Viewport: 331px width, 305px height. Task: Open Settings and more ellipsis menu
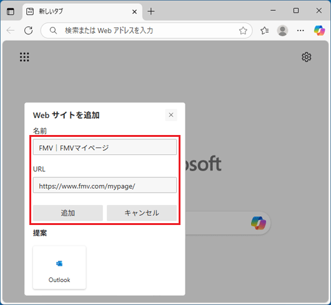coord(300,31)
